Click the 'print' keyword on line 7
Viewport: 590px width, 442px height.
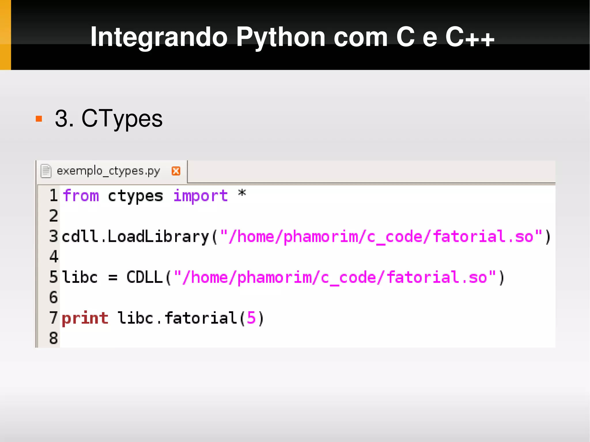pos(85,319)
